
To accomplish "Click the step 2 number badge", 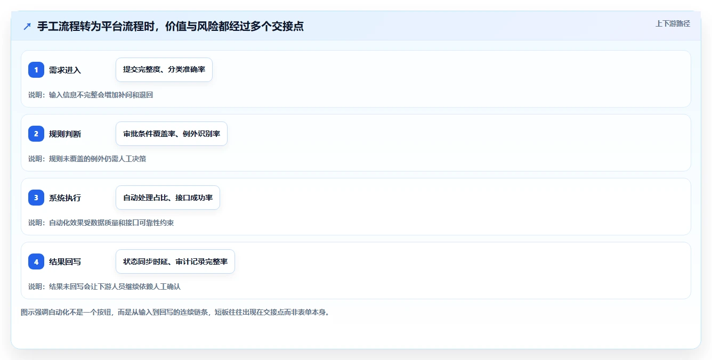I will point(36,134).
